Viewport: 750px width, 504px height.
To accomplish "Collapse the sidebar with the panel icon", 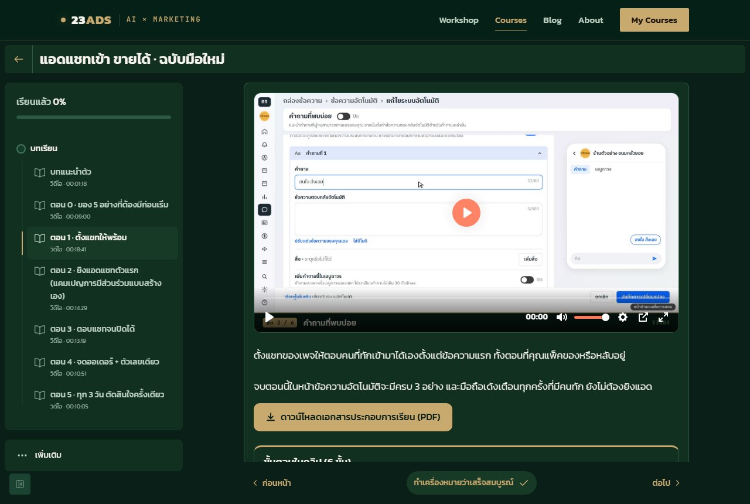I will pyautogui.click(x=20, y=484).
